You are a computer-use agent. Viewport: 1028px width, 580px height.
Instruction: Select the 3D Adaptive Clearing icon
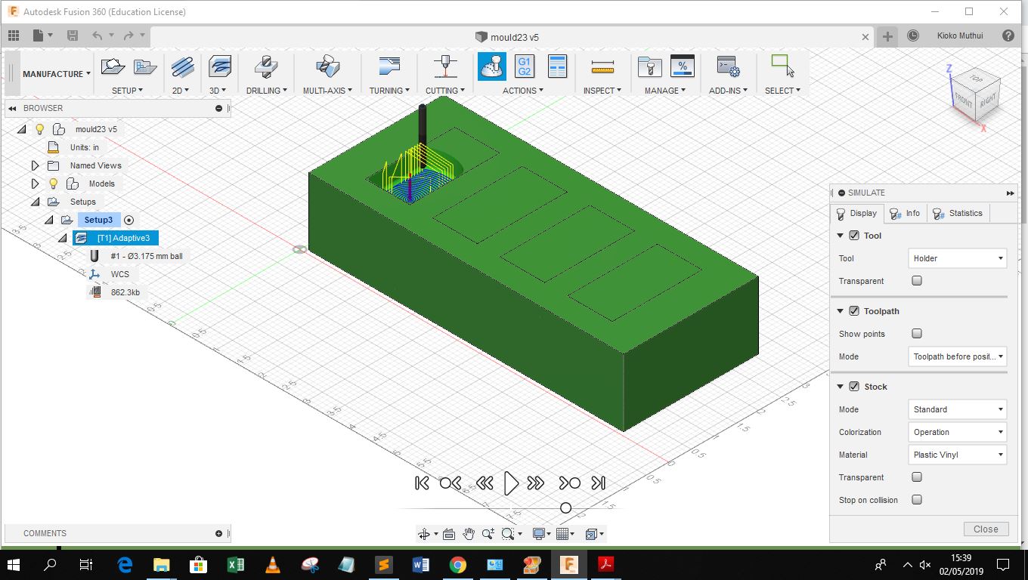click(x=219, y=66)
